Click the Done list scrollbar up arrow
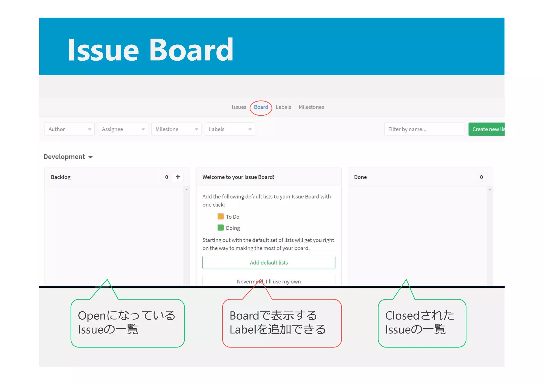 point(490,190)
